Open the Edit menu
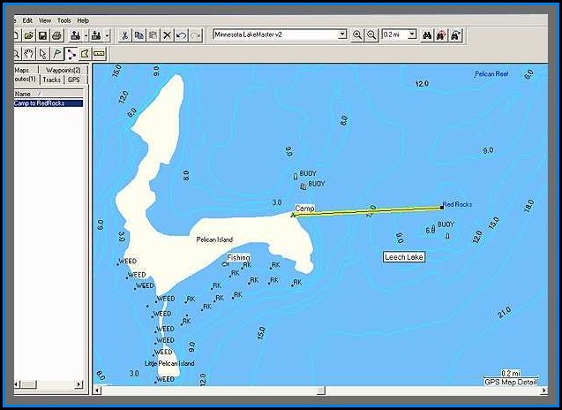This screenshot has height=410, width=562. pos(27,20)
